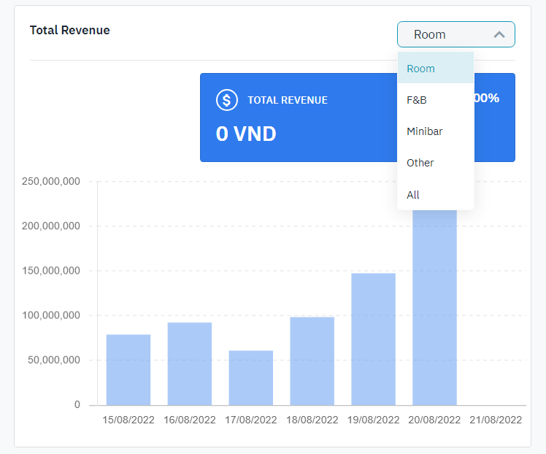546x454 pixels.
Task: Click the 0 VND amount
Action: 246,134
